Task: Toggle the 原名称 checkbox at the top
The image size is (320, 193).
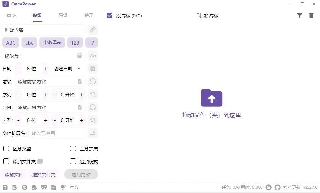Action: [110, 15]
